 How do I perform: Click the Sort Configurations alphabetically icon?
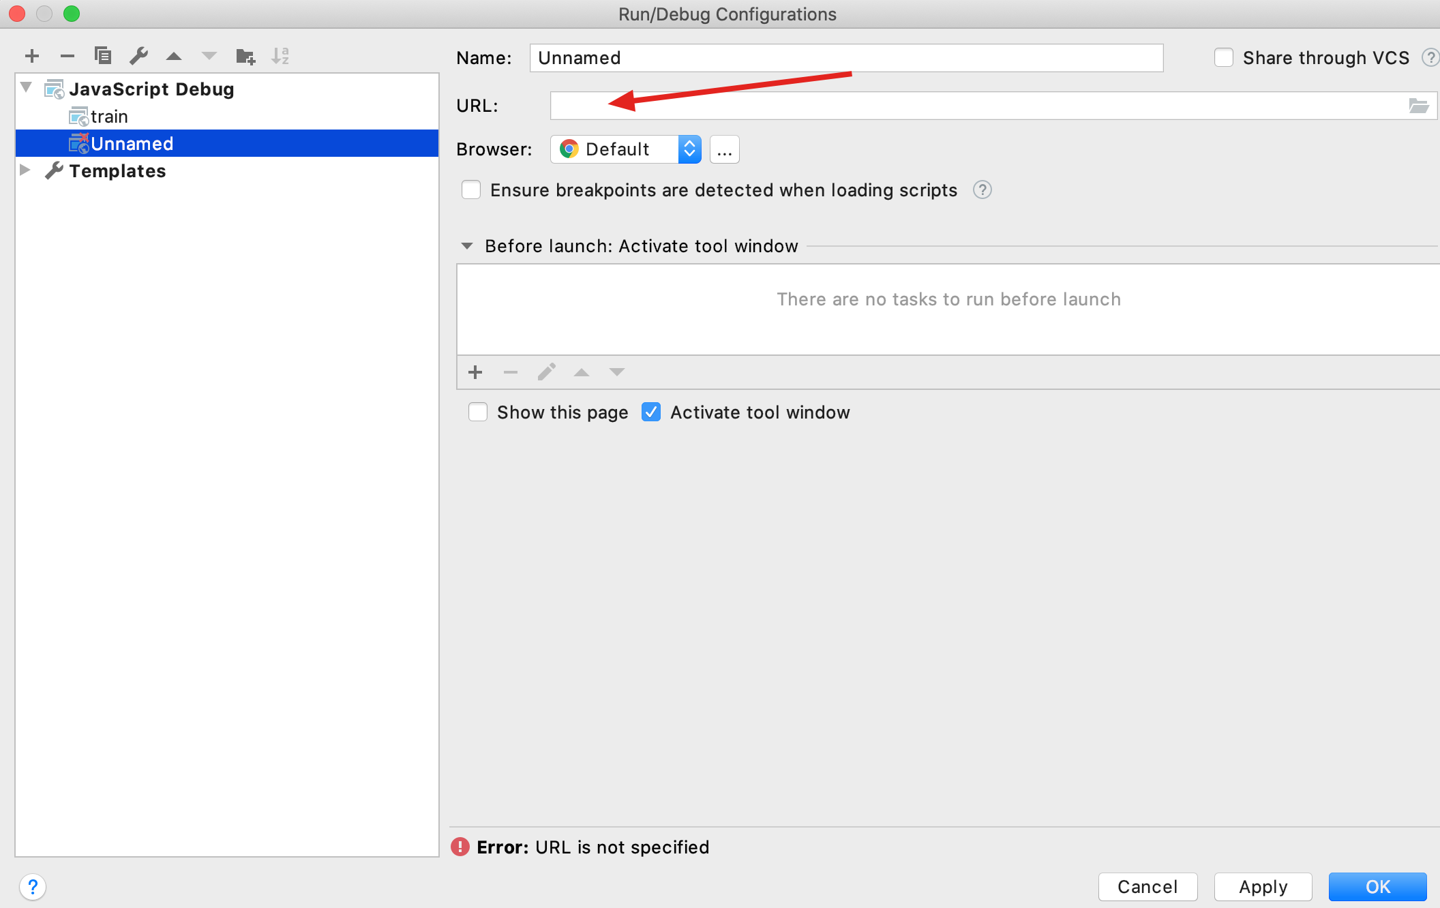click(280, 56)
